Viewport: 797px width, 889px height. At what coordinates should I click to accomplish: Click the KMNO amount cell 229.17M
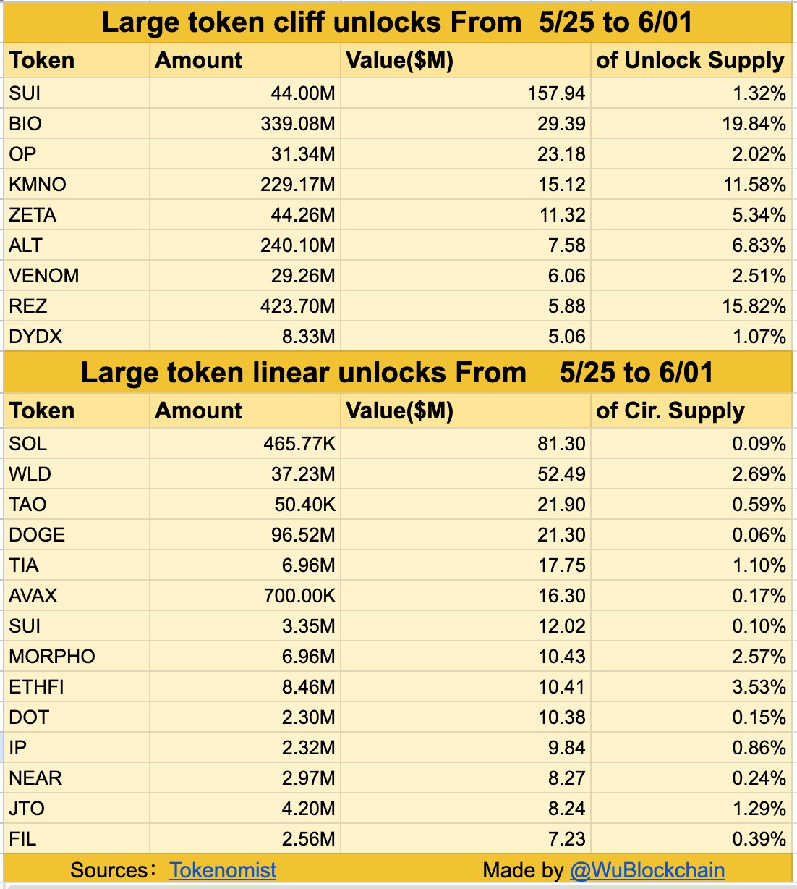298,185
